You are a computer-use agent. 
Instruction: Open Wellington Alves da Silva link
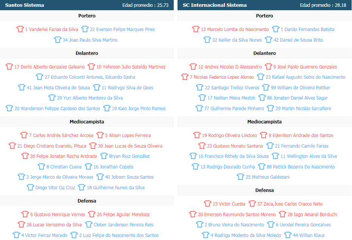pyautogui.click(x=309, y=156)
